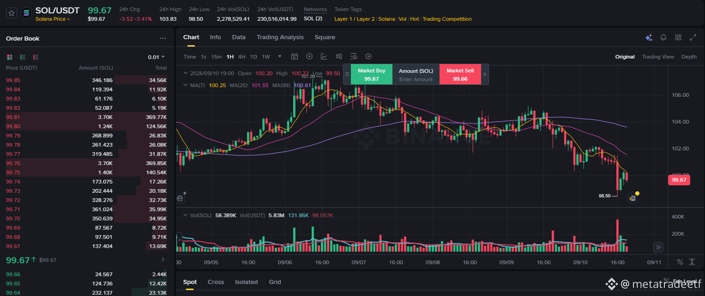Expand the additional time intervals dropdown
Screen dimensions: 705x296
click(x=280, y=56)
